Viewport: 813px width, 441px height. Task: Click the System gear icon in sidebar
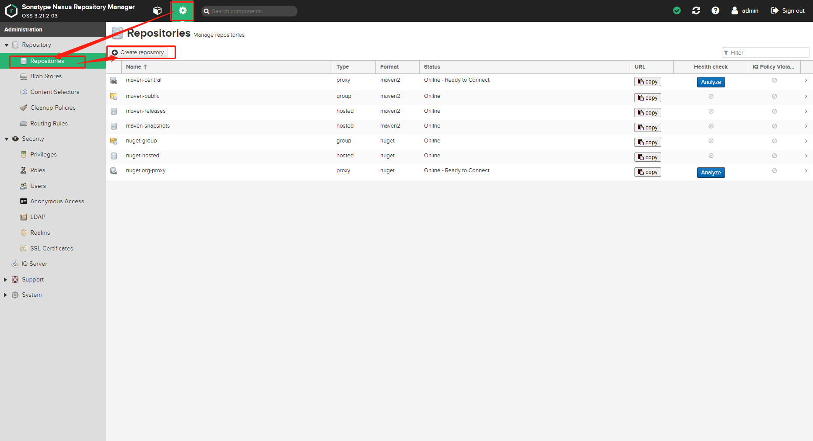15,295
